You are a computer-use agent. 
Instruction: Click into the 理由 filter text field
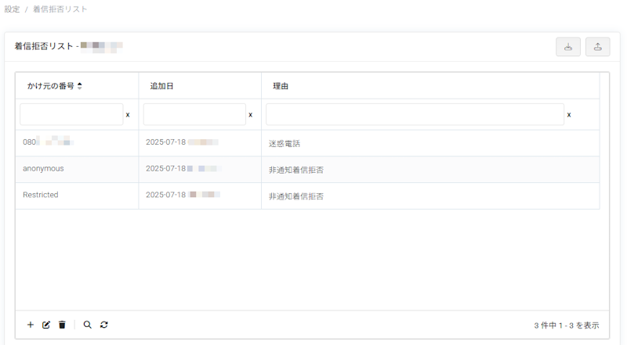[415, 115]
